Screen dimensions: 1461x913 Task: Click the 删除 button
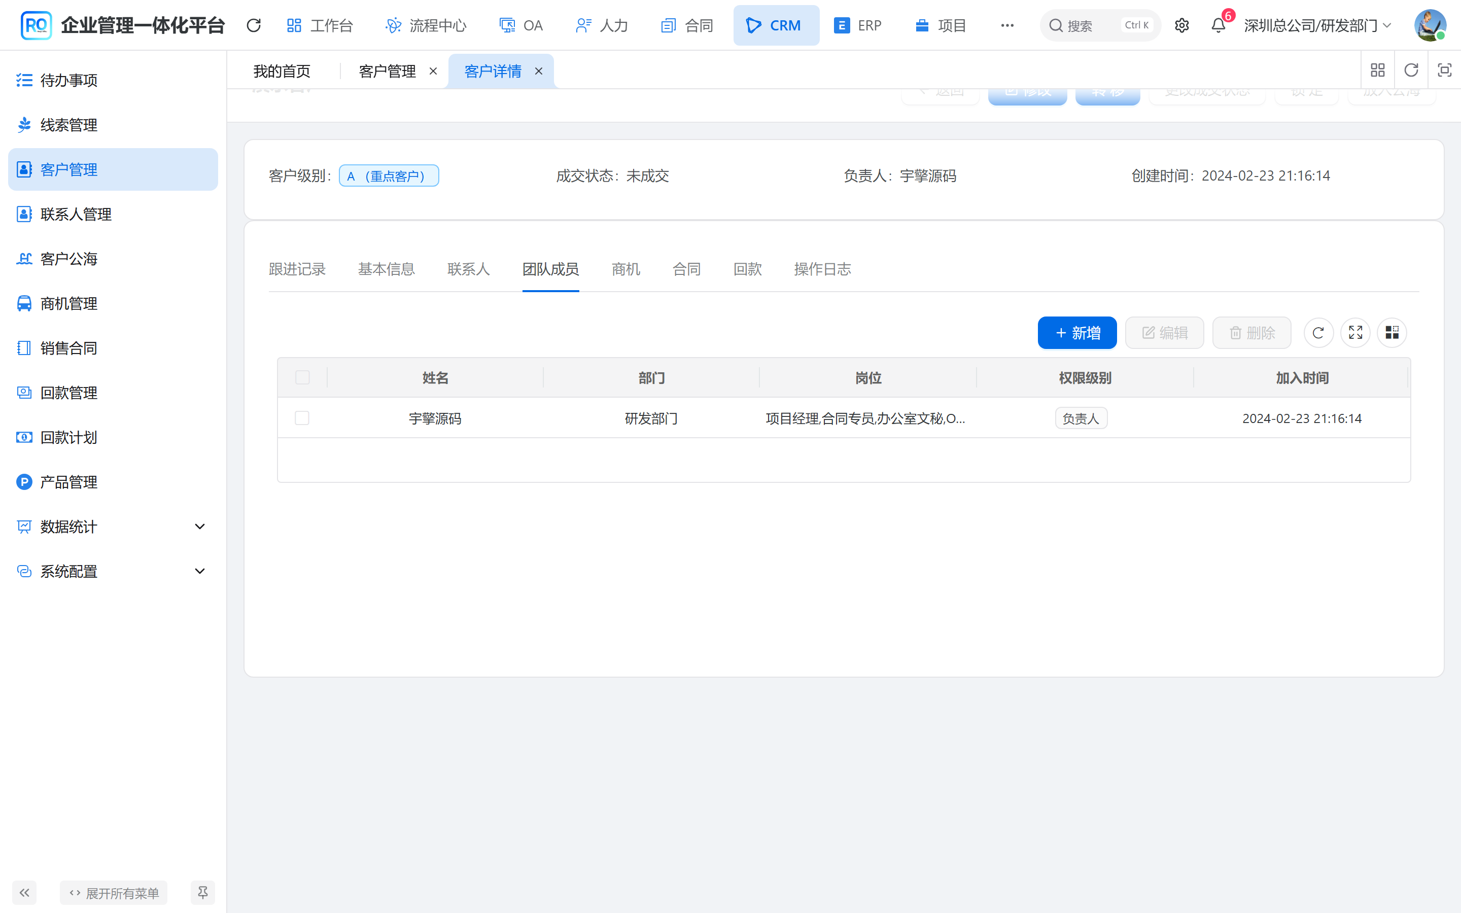click(x=1251, y=333)
